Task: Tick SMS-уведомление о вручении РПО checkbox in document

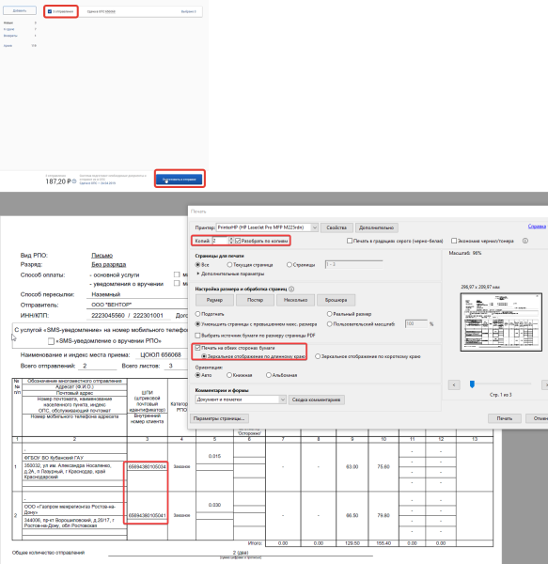Action: click(51, 341)
